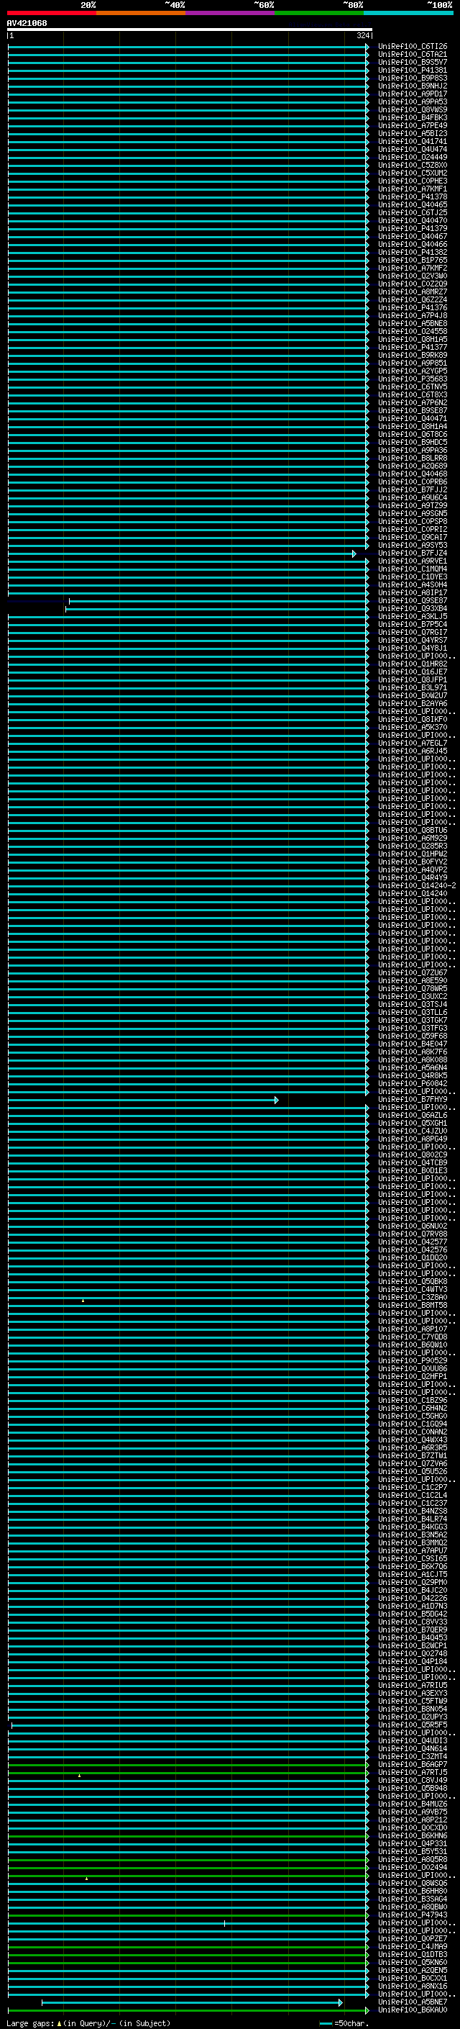Select hit label UniRef100_Q40468
Screen dimensions: 460x2029
click(412, 474)
